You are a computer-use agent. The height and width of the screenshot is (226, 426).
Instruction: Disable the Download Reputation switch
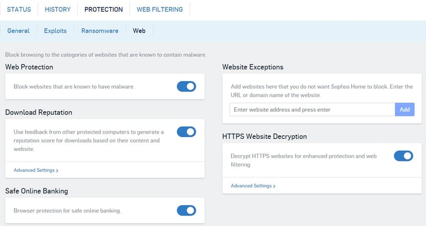186,132
